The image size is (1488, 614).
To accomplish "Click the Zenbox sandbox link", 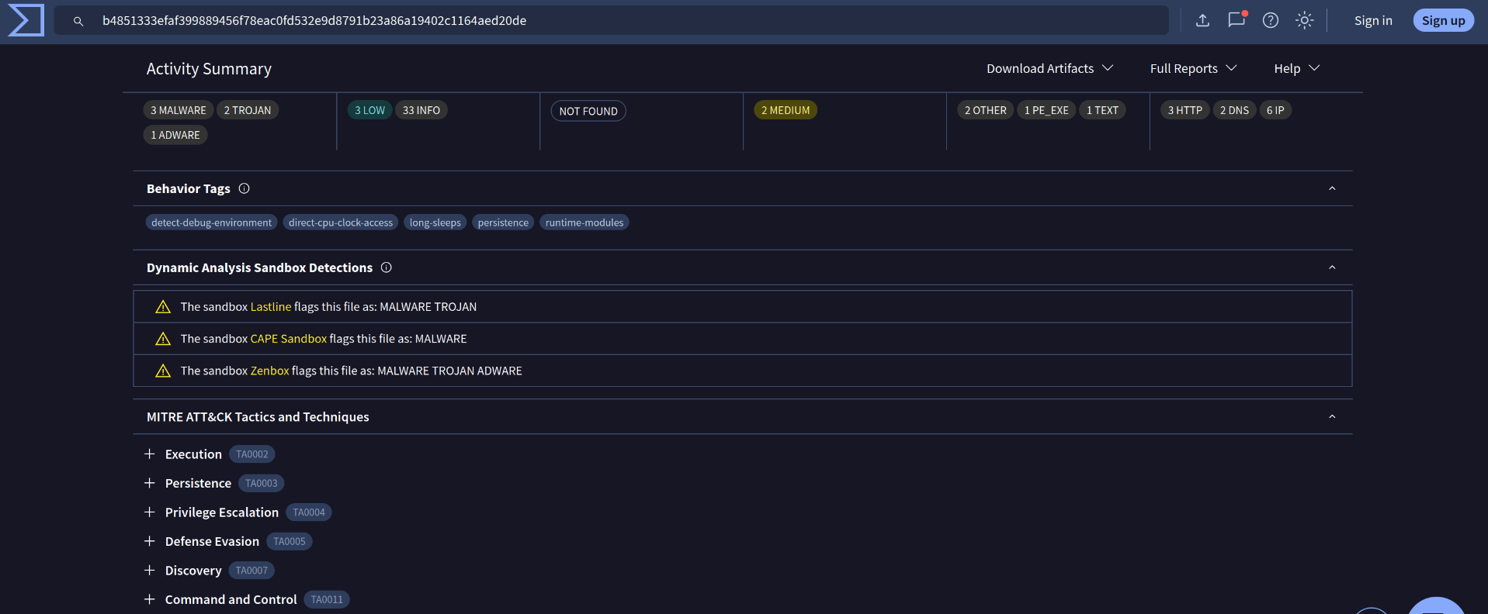I will point(270,371).
